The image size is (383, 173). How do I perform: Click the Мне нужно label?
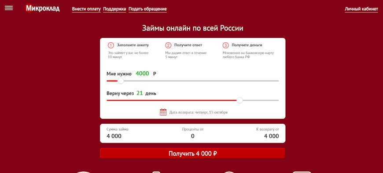click(119, 74)
